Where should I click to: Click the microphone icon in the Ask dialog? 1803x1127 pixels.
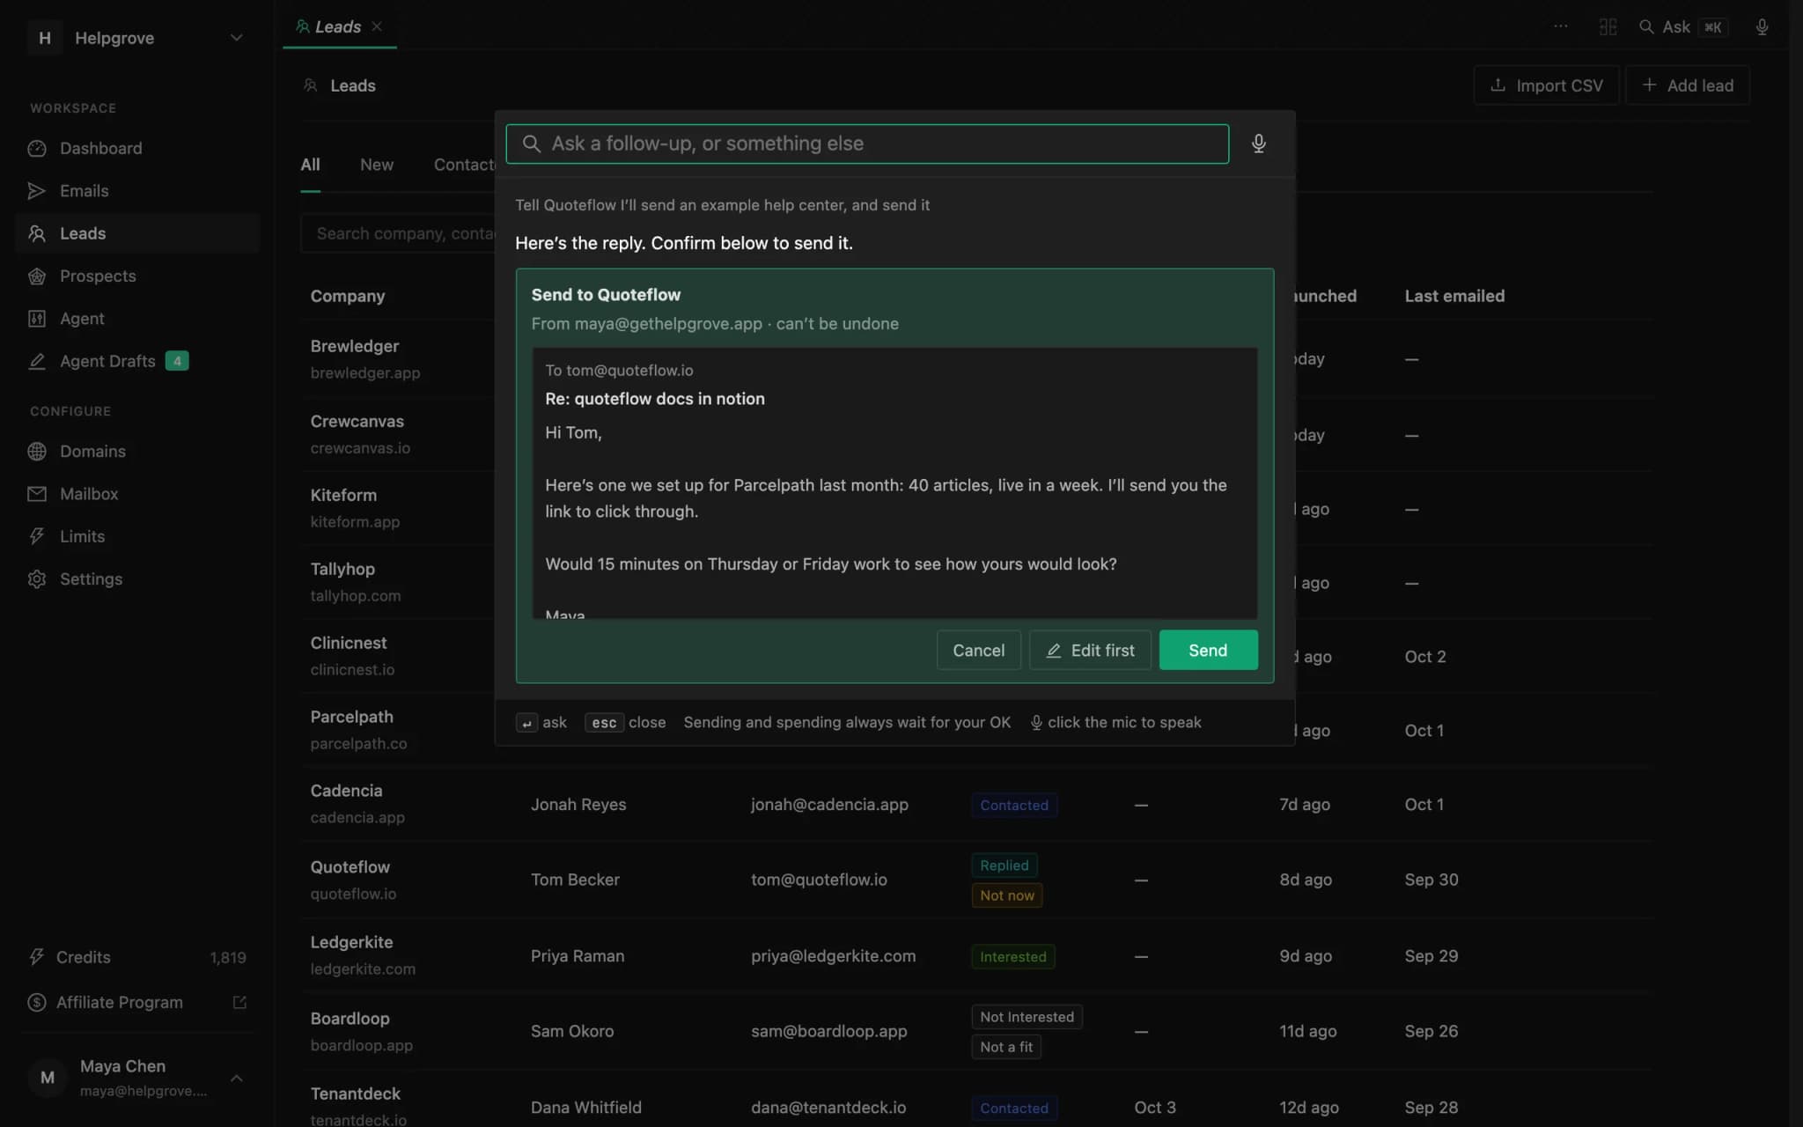(x=1259, y=144)
